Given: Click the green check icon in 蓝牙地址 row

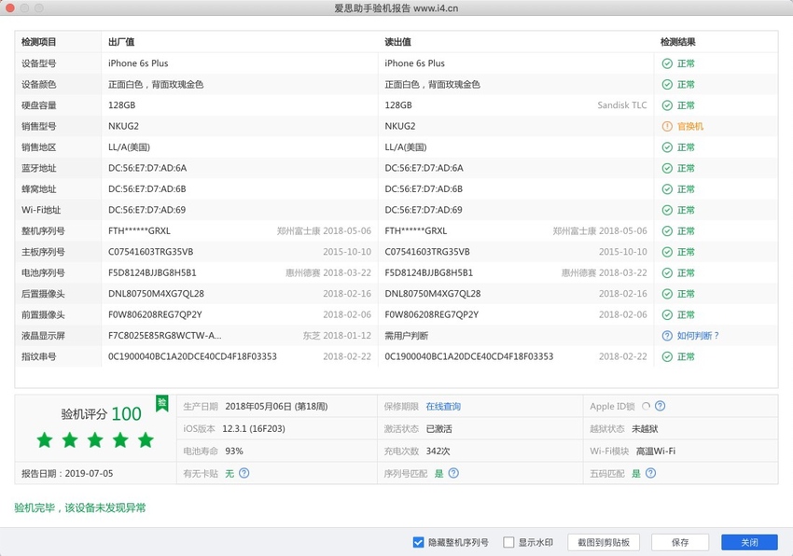Looking at the screenshot, I should click(x=667, y=168).
